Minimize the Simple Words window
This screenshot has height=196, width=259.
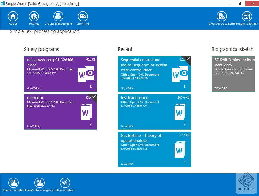click(x=230, y=4)
